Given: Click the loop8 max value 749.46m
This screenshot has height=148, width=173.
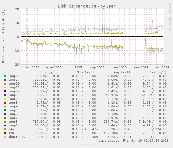Looking at the screenshot, I should coord(146,122).
